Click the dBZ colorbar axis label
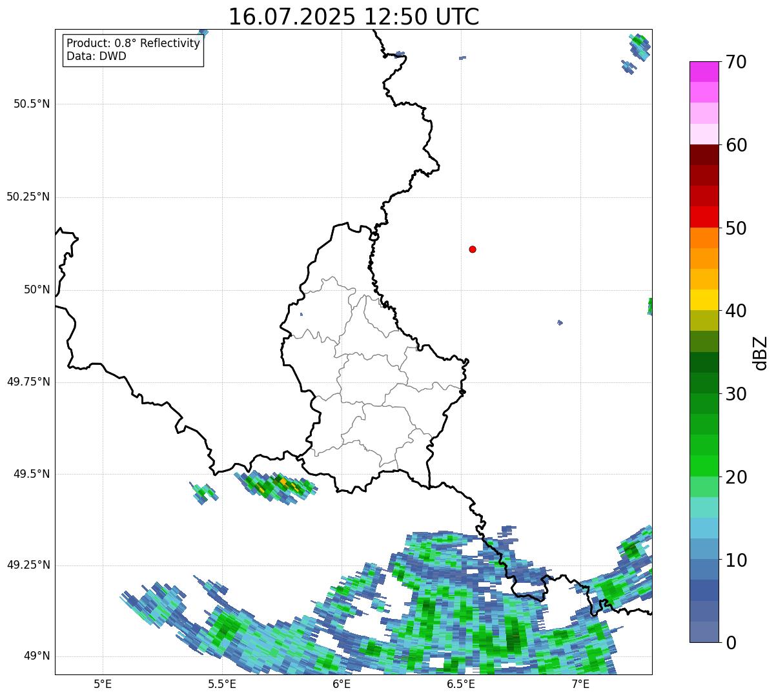 [x=761, y=353]
